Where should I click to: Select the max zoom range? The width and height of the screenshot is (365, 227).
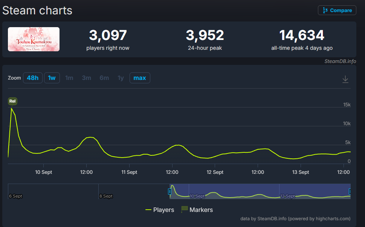tap(140, 78)
